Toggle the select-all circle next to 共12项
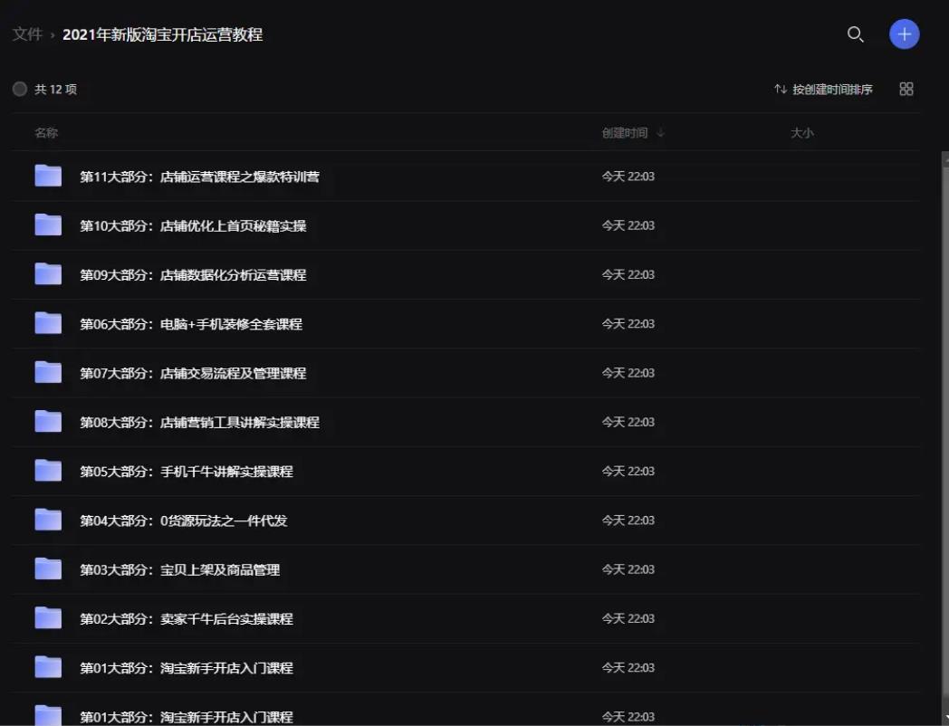Image resolution: width=949 pixels, height=726 pixels. (19, 90)
